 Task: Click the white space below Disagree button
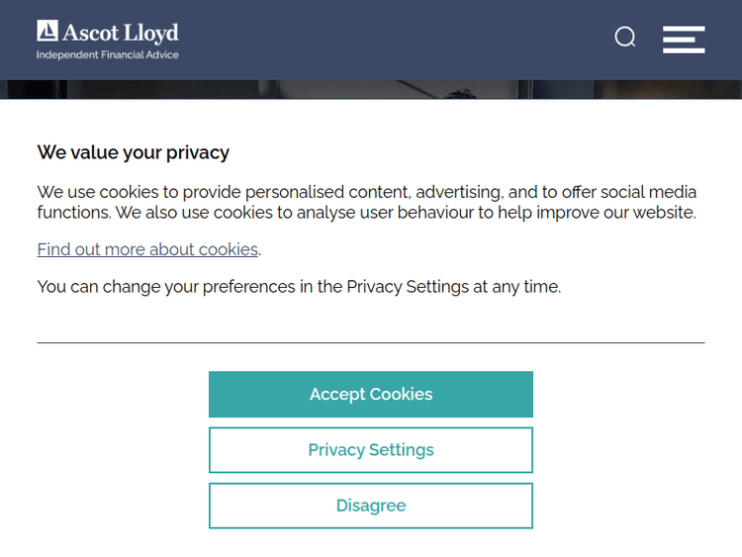tap(371, 543)
